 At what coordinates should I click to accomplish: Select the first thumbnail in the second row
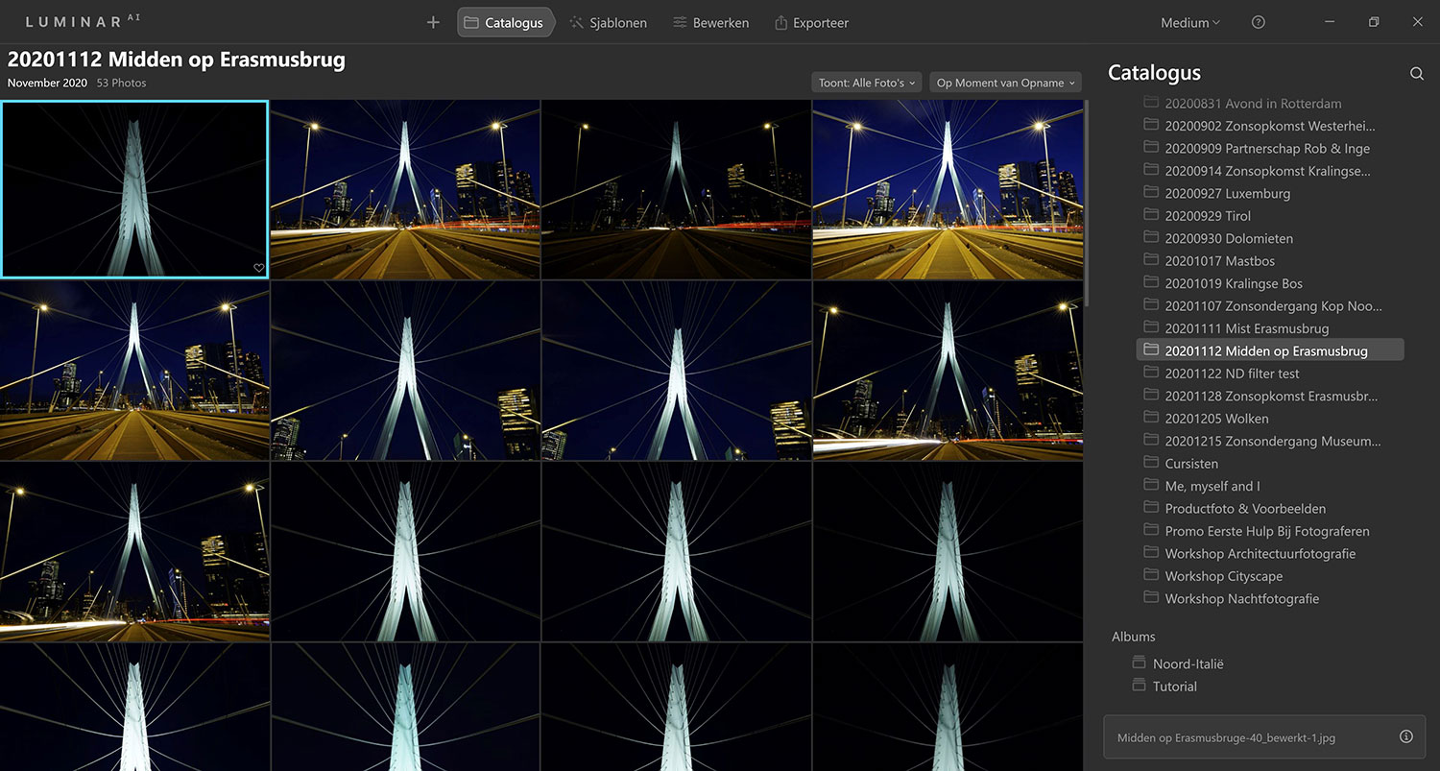pos(134,371)
